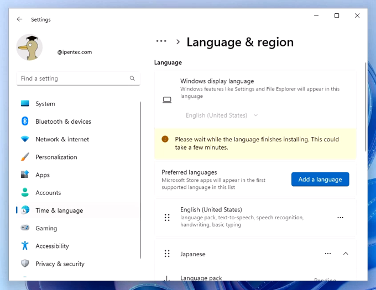This screenshot has height=290, width=376.
Task: Click the Bluetooth icon in sidebar
Action: pos(25,121)
